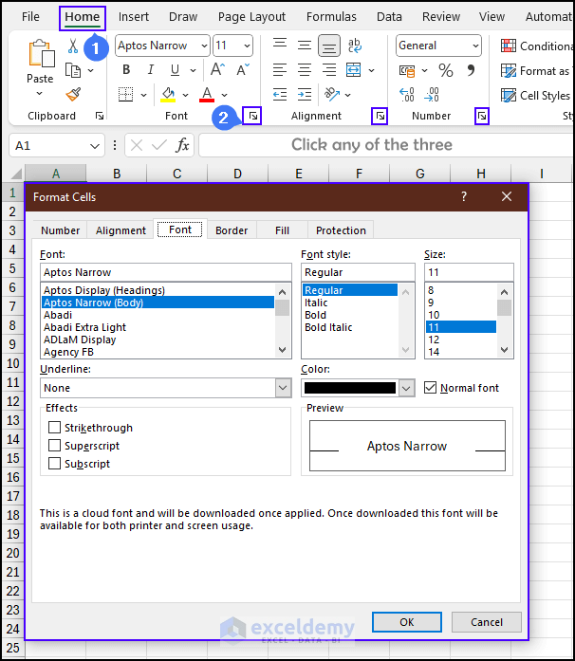Select the Format Painter brush
Viewport: 575px width, 661px height.
click(x=73, y=95)
